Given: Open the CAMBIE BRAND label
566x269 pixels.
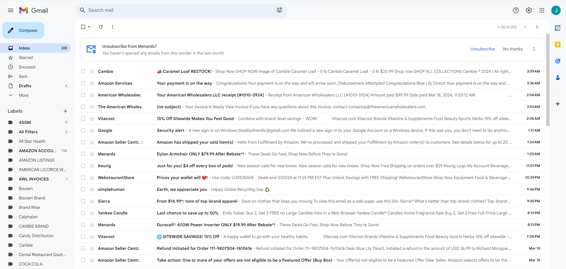Looking at the screenshot, I should tap(35, 226).
